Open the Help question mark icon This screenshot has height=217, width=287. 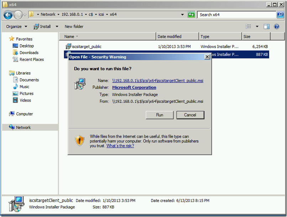click(276, 26)
